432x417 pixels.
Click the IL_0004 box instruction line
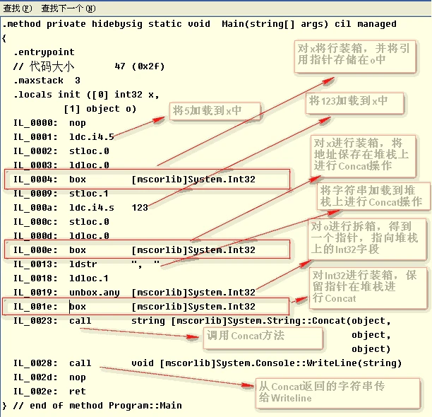coord(147,180)
